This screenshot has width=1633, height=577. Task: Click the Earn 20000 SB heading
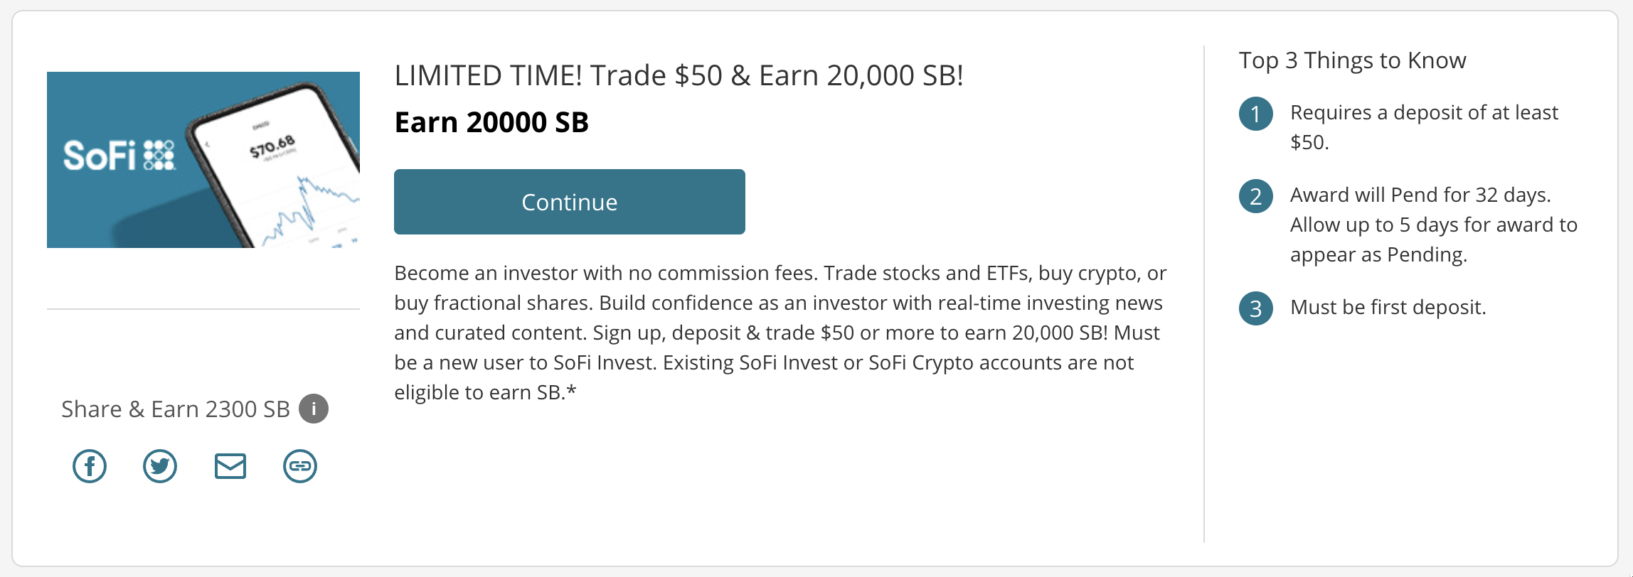coord(491,122)
